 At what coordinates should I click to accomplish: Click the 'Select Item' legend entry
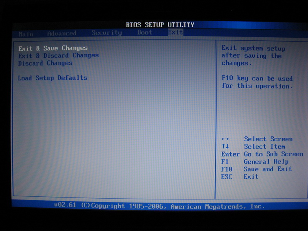(x=264, y=147)
